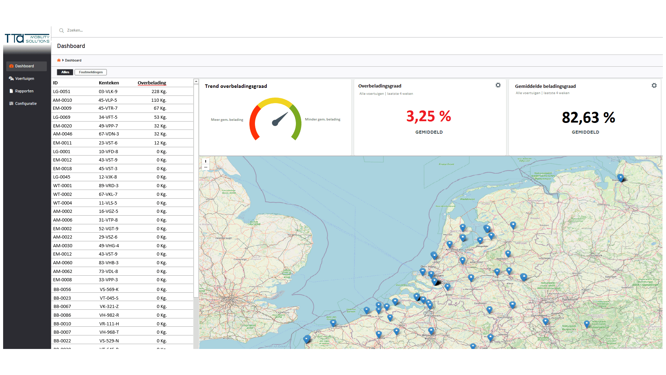Zoom out on the map

206,167
